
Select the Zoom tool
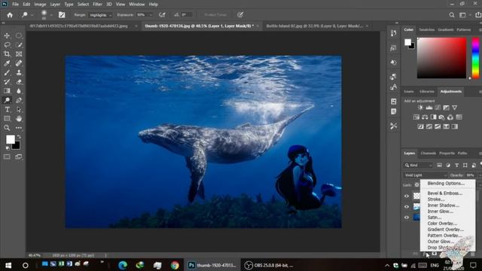[x=7, y=128]
